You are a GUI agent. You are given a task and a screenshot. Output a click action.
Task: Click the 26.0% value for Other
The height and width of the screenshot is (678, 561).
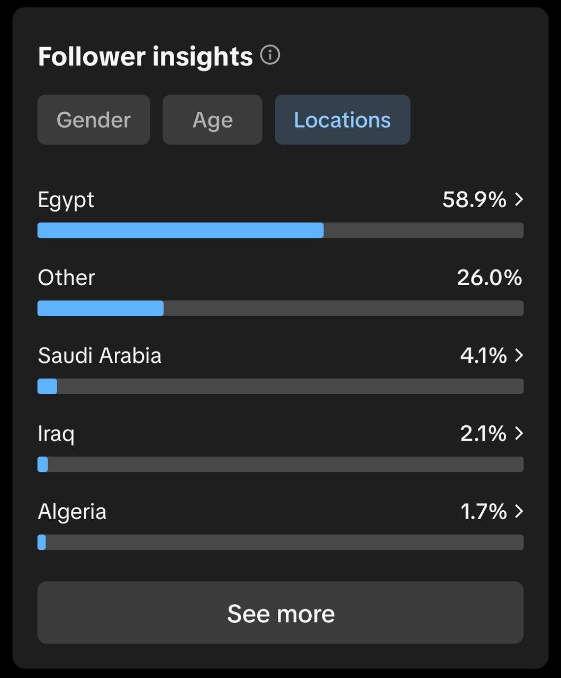pos(489,278)
